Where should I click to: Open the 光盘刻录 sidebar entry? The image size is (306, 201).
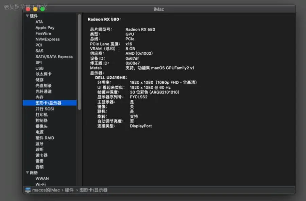43,86
